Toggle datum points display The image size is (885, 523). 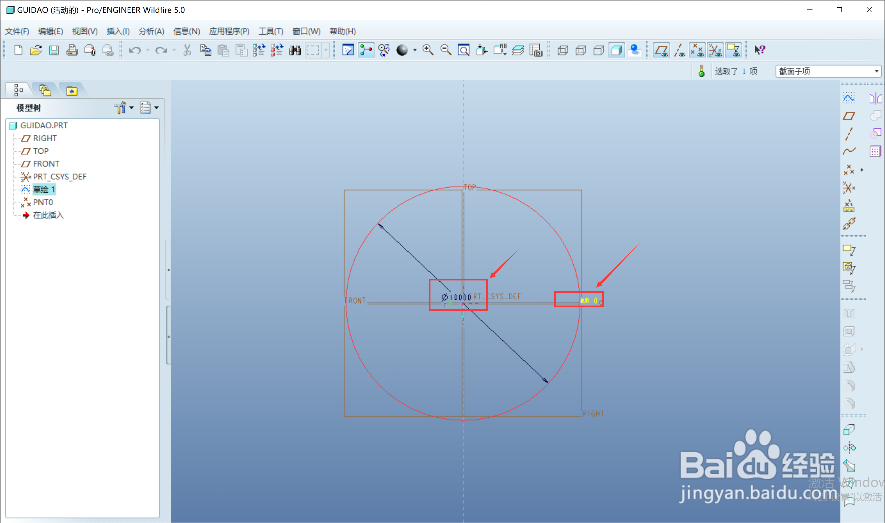tap(697, 50)
